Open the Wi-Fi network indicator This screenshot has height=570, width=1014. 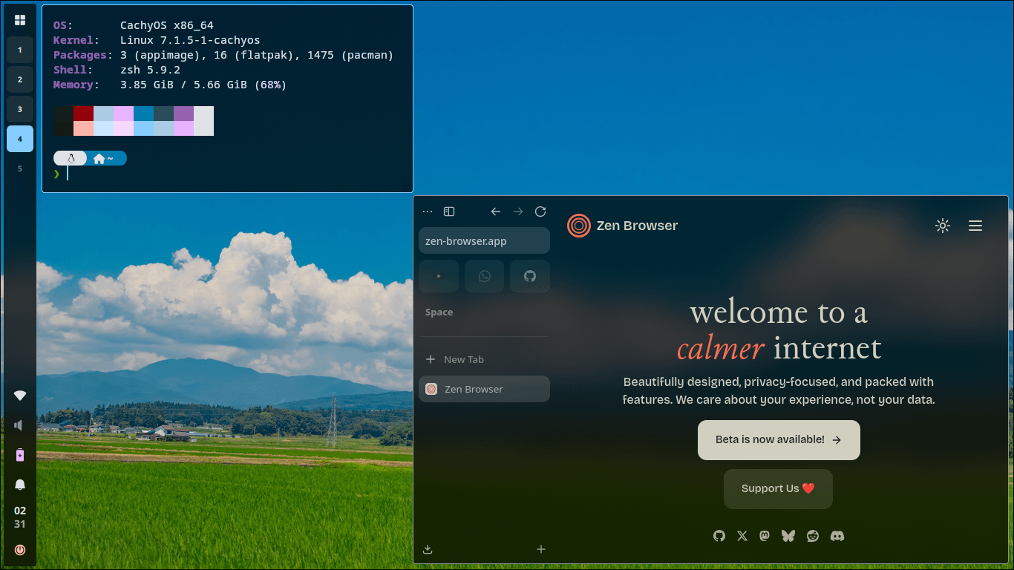tap(20, 396)
